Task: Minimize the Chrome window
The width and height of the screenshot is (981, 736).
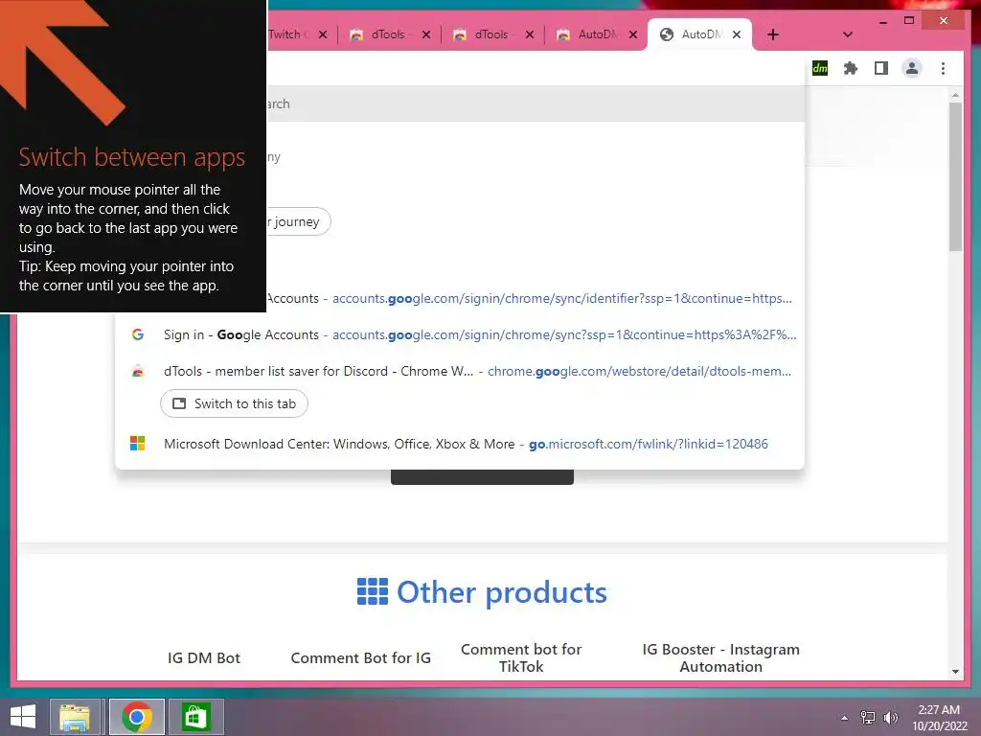Action: pos(882,21)
